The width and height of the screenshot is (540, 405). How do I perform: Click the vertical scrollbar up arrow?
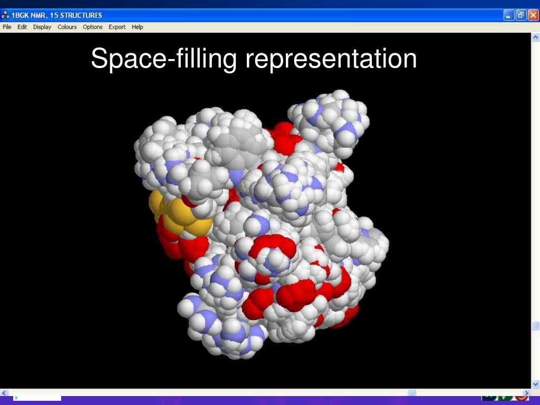click(x=535, y=37)
